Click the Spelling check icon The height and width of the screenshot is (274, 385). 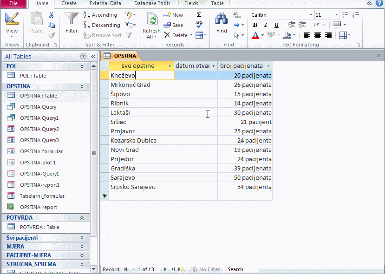[x=199, y=25]
